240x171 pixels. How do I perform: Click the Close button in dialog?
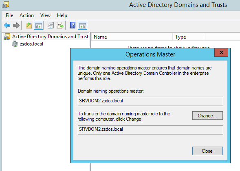point(207,151)
